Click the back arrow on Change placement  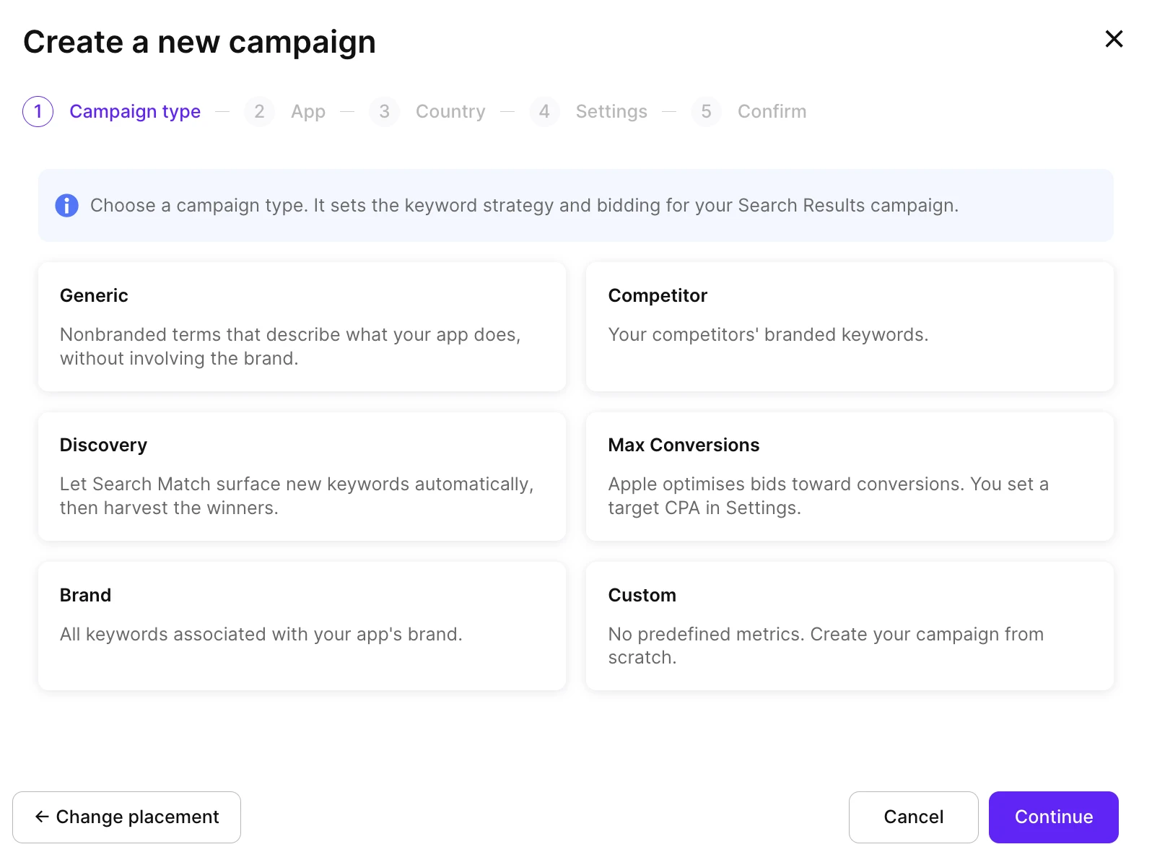(x=42, y=817)
